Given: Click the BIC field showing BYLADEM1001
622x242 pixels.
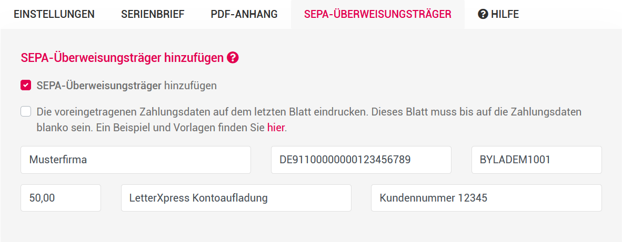Looking at the screenshot, I should coord(536,160).
